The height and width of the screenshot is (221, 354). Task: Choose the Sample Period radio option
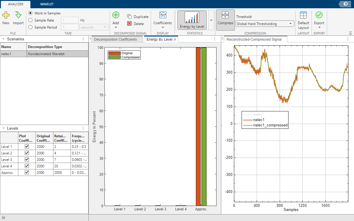pyautogui.click(x=30, y=27)
